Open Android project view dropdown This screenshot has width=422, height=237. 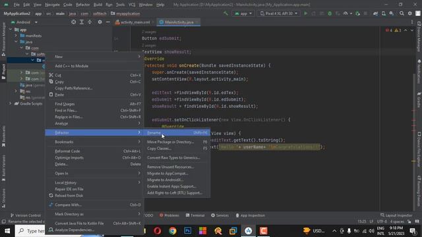pyautogui.click(x=24, y=22)
